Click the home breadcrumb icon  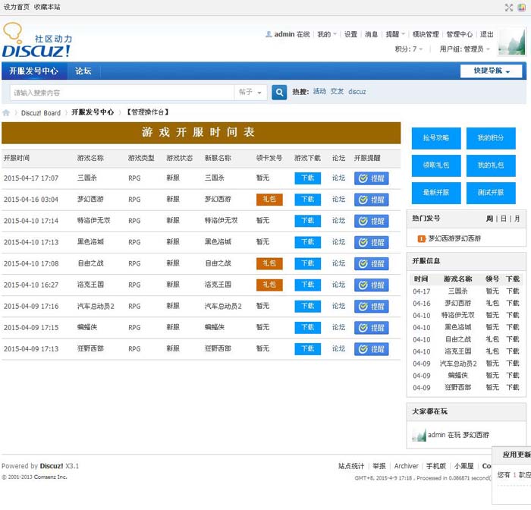[x=7, y=112]
